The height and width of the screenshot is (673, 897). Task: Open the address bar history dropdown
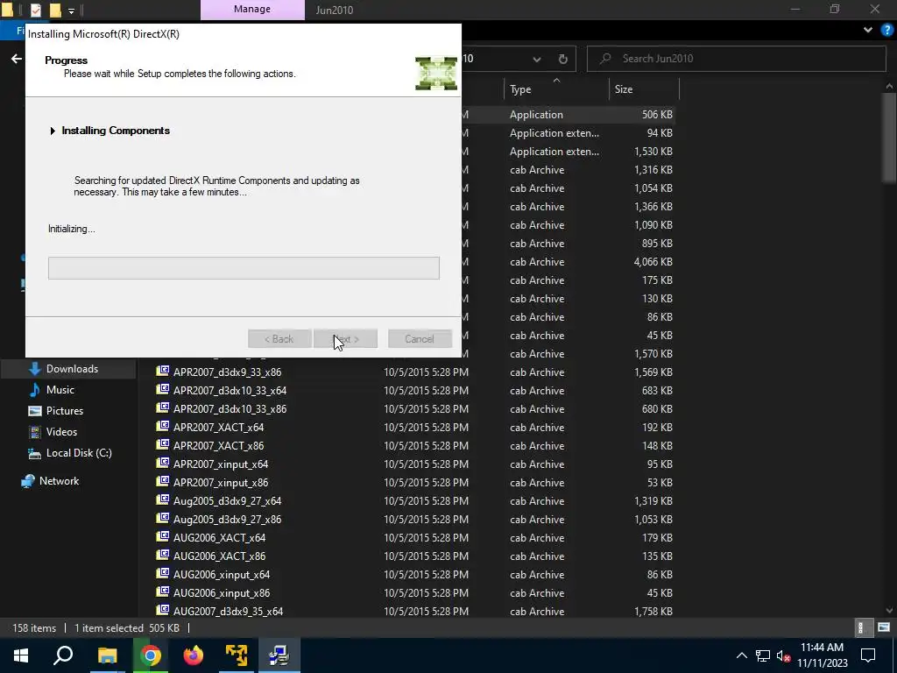click(x=537, y=59)
